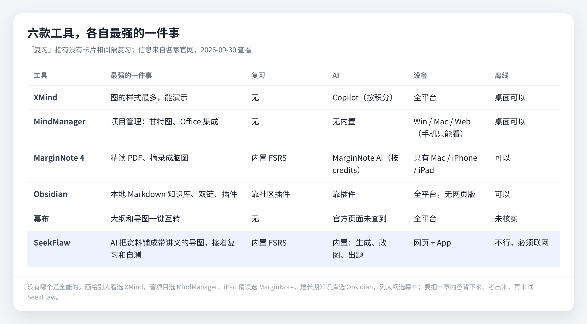Click MarginNote 4's 内置 FSRS cell

tap(269, 158)
